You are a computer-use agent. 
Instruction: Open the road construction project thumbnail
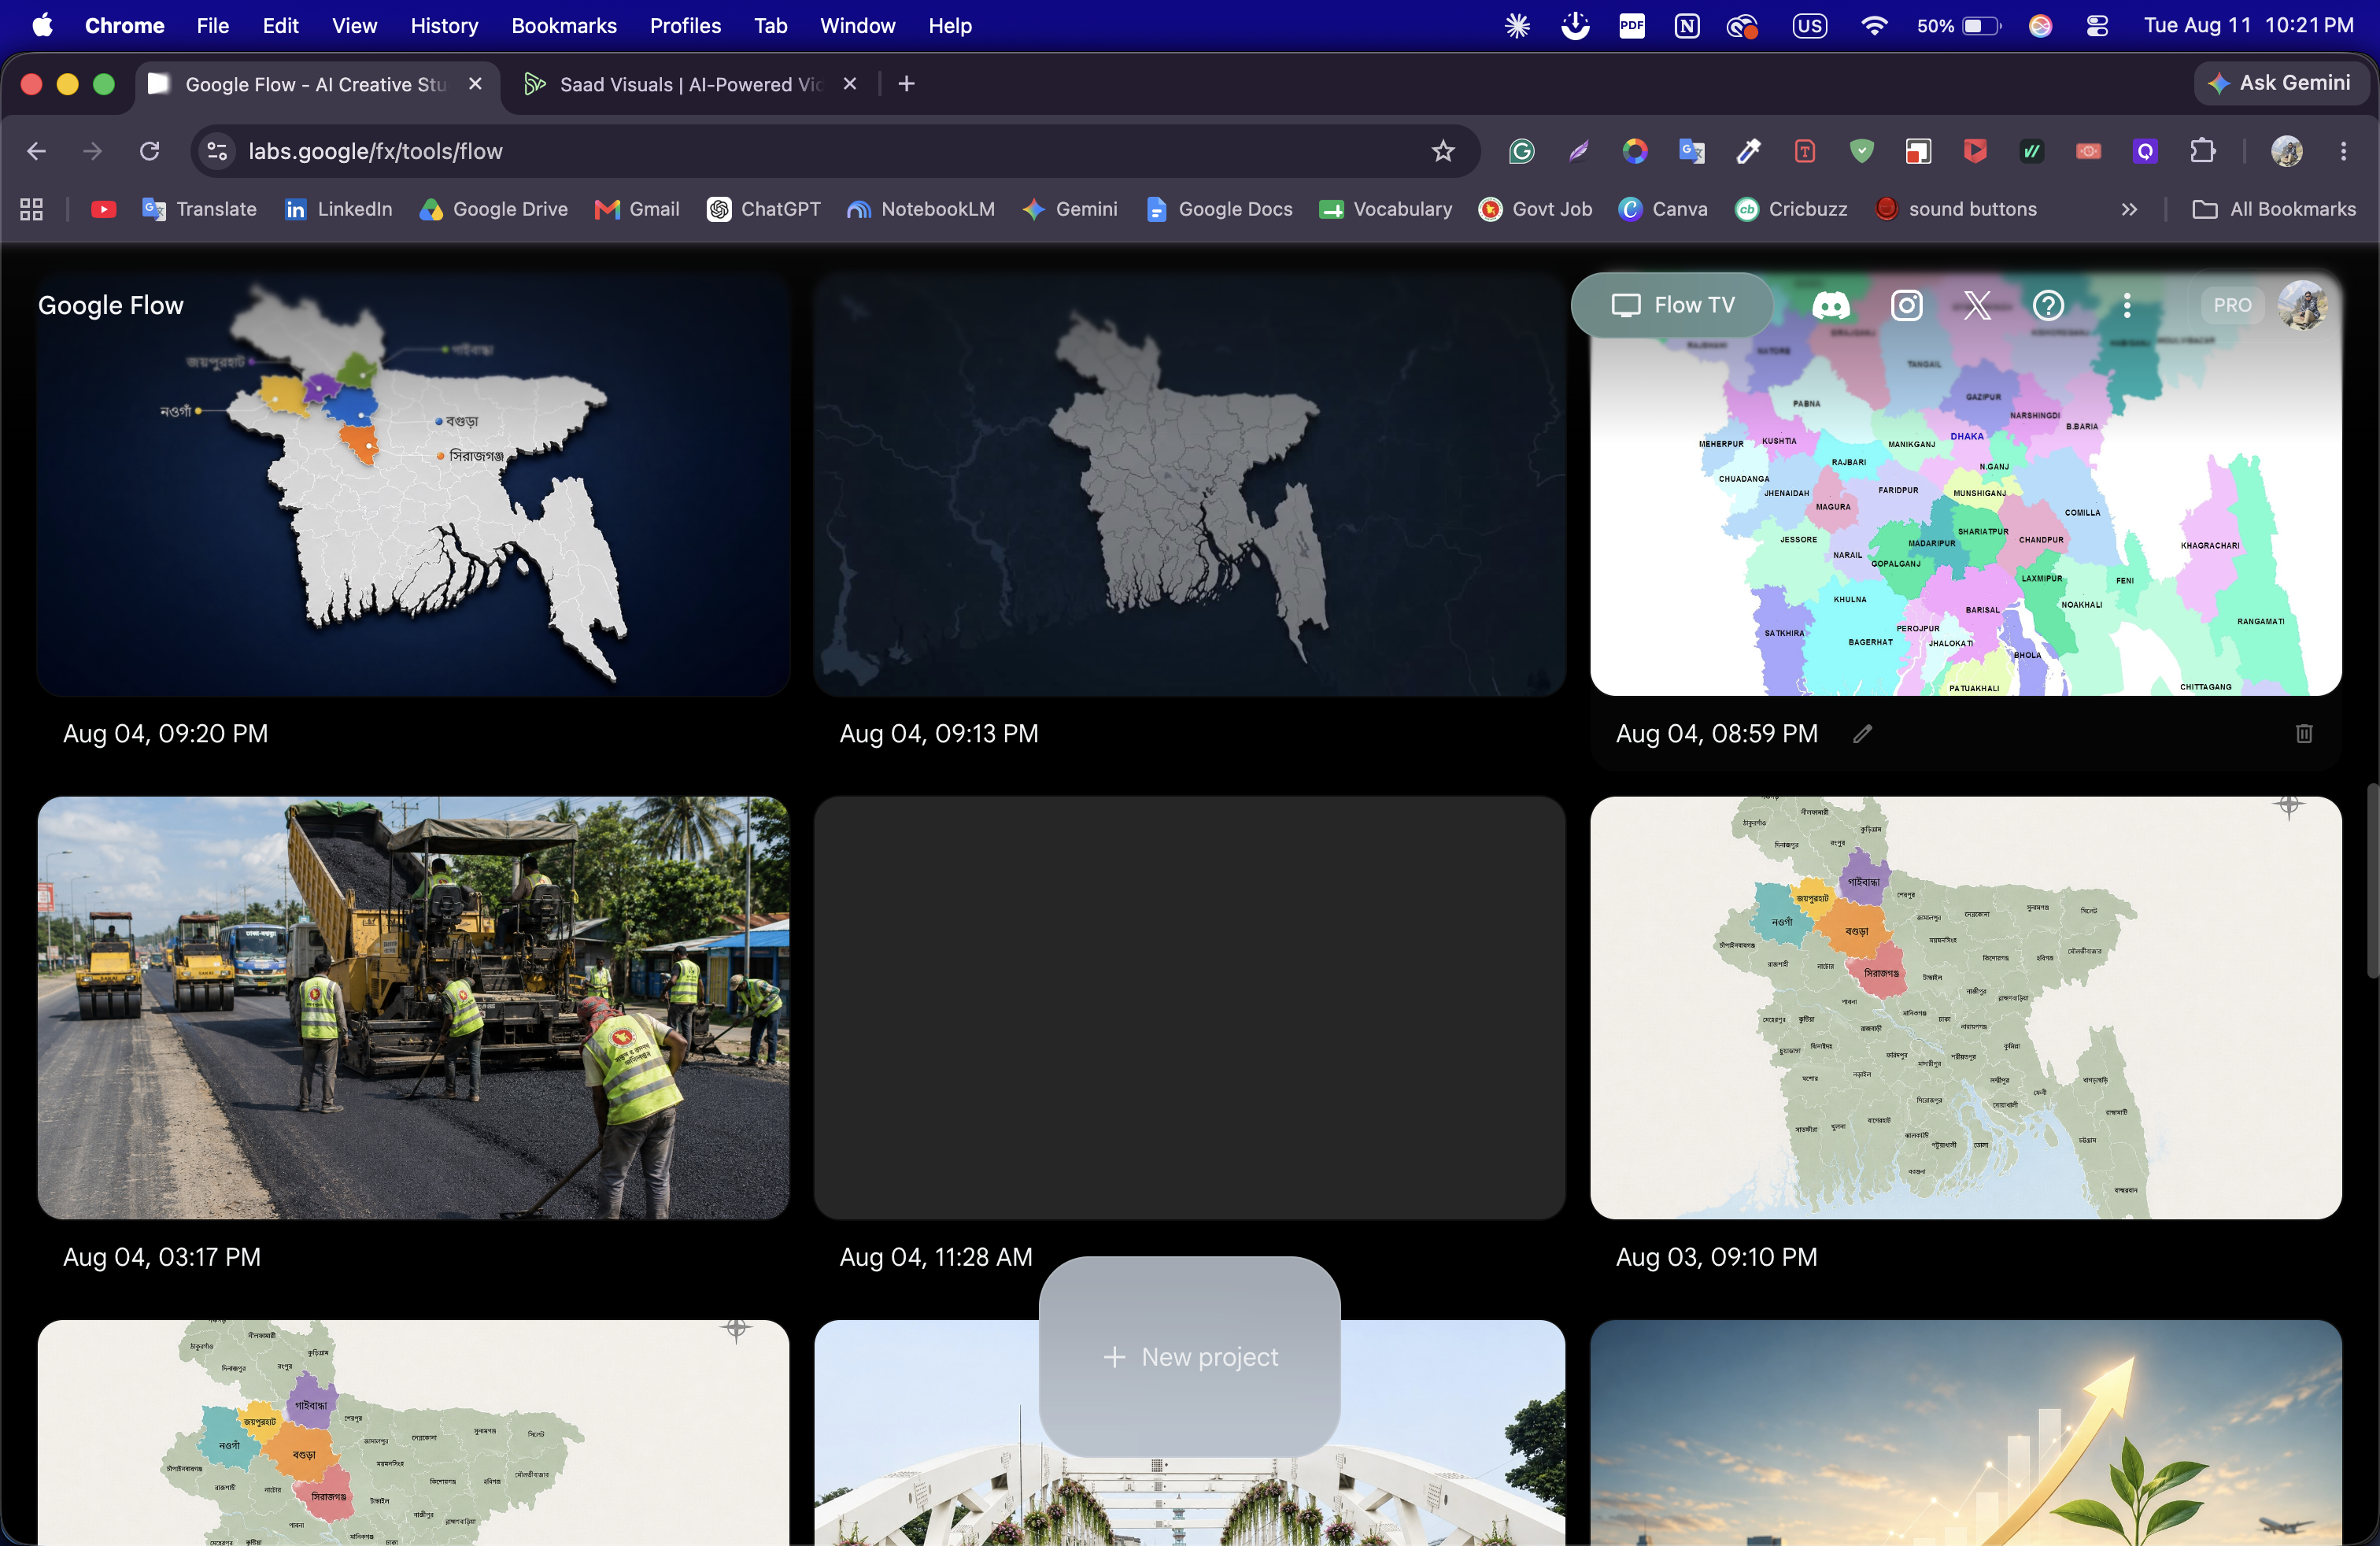coord(413,1007)
